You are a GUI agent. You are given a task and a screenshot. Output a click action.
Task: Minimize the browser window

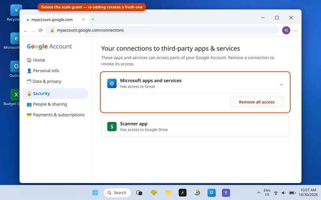(x=263, y=18)
